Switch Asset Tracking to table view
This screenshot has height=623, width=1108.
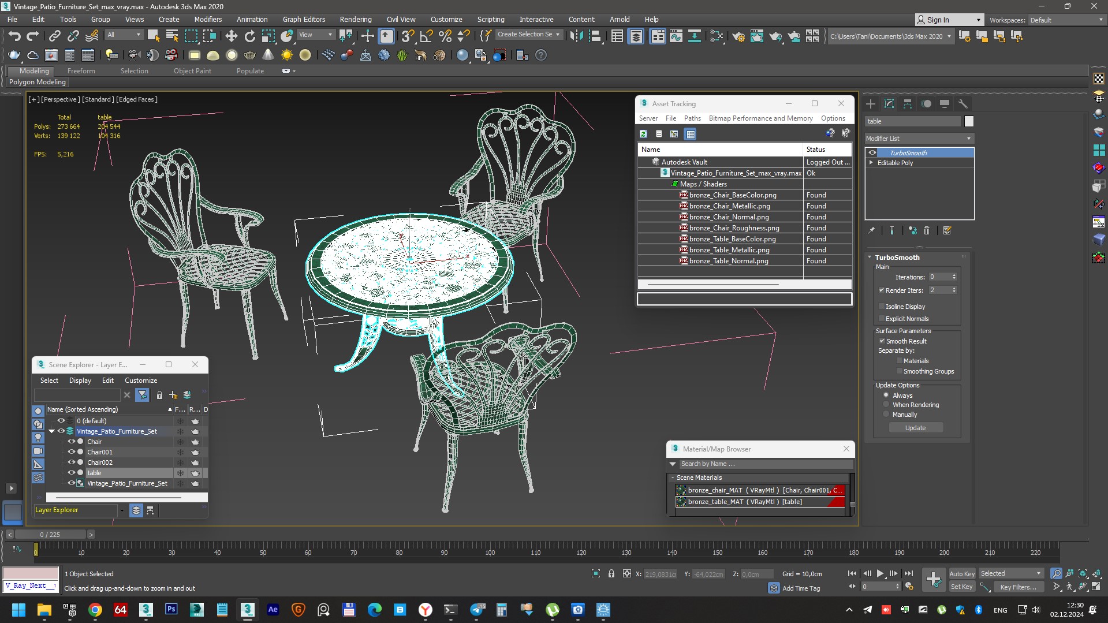(x=690, y=134)
